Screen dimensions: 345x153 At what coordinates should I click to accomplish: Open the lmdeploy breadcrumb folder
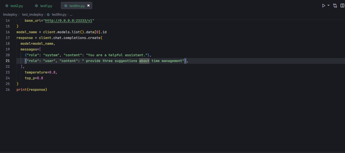(x=10, y=15)
